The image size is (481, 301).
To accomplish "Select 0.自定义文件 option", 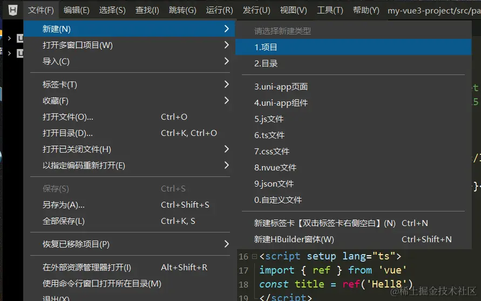I will pos(354,200).
